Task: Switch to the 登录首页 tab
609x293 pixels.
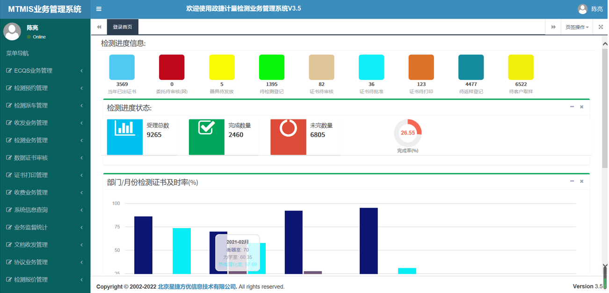Action: point(123,27)
